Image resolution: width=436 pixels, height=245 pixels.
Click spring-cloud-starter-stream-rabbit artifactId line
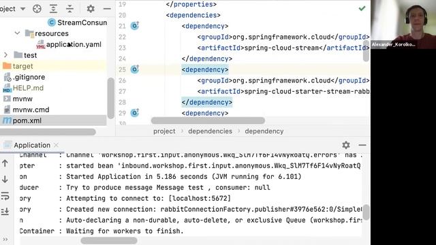click(x=283, y=91)
